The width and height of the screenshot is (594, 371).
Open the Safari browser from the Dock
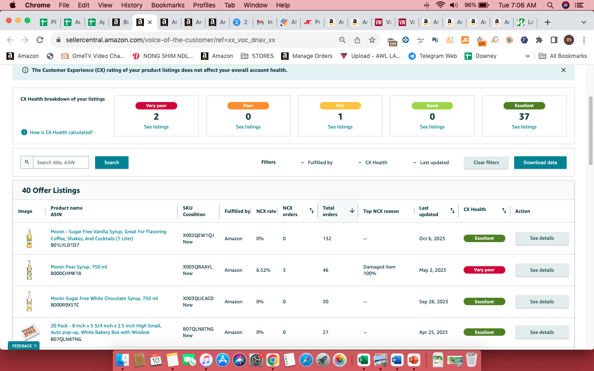[x=306, y=360]
